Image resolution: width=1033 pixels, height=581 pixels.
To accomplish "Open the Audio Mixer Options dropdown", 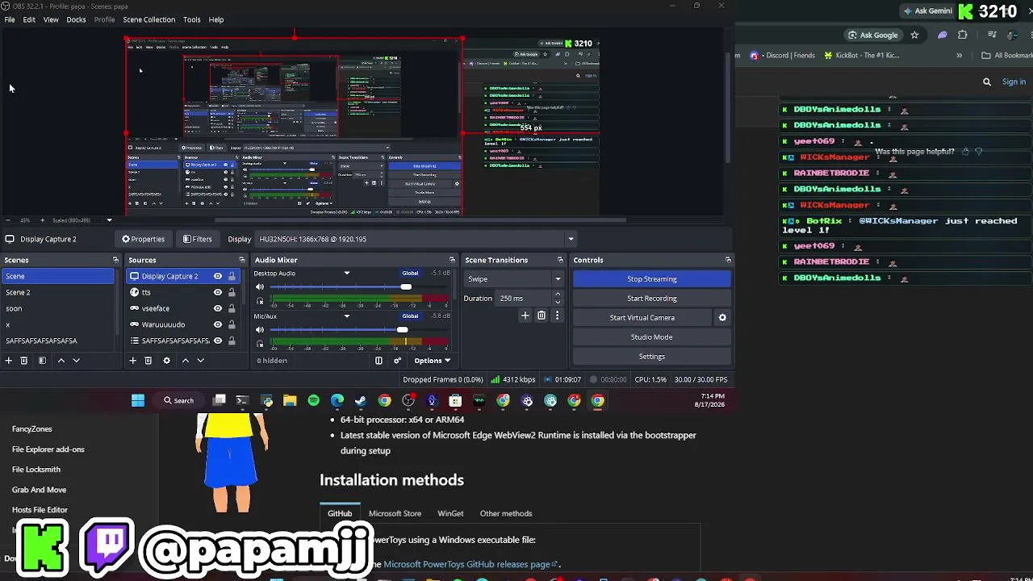I will point(432,361).
